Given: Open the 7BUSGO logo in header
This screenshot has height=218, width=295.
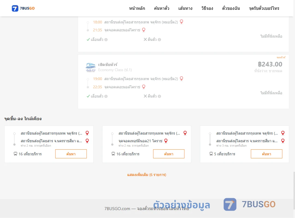Looking at the screenshot, I should pyautogui.click(x=23, y=8).
